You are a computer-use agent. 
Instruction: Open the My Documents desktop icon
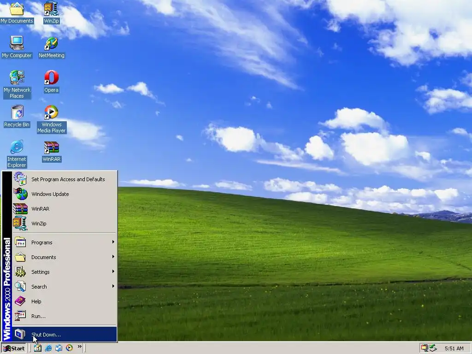click(17, 13)
